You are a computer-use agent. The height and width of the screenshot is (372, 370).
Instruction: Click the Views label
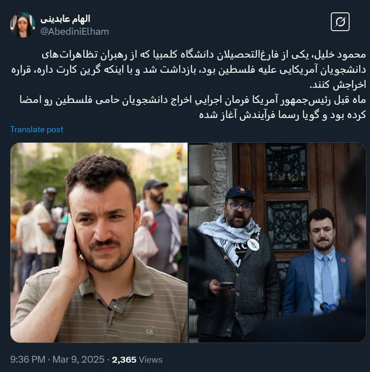click(x=151, y=360)
